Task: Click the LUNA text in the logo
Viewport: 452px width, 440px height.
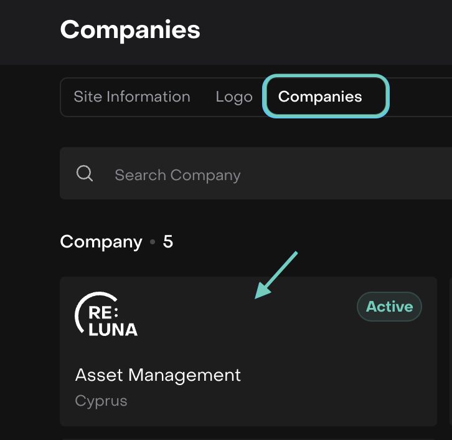Action: [113, 329]
